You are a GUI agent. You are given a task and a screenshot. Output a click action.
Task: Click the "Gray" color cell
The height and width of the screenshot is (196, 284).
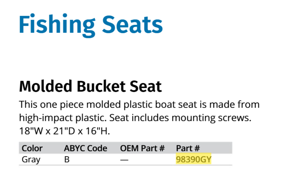click(31, 159)
